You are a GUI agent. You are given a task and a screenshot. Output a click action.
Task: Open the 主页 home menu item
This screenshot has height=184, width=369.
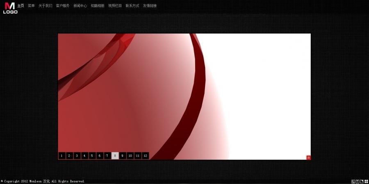point(21,6)
